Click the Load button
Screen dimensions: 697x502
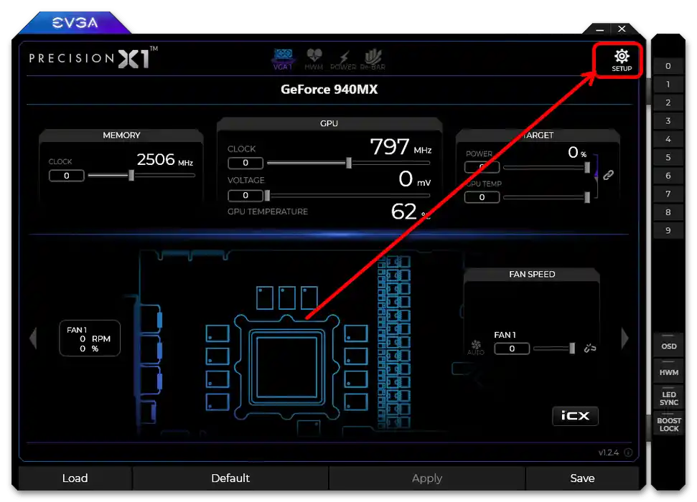point(75,478)
